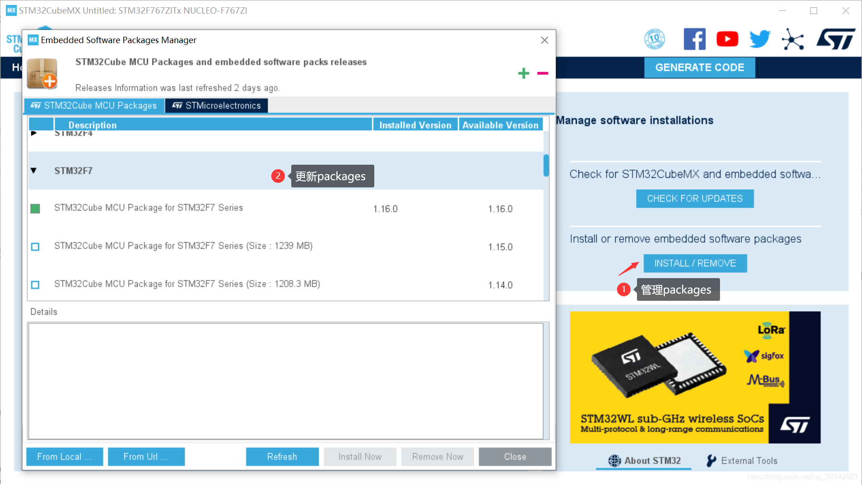The width and height of the screenshot is (862, 485).
Task: Click the available version 1.14.0 cell
Action: [500, 285]
